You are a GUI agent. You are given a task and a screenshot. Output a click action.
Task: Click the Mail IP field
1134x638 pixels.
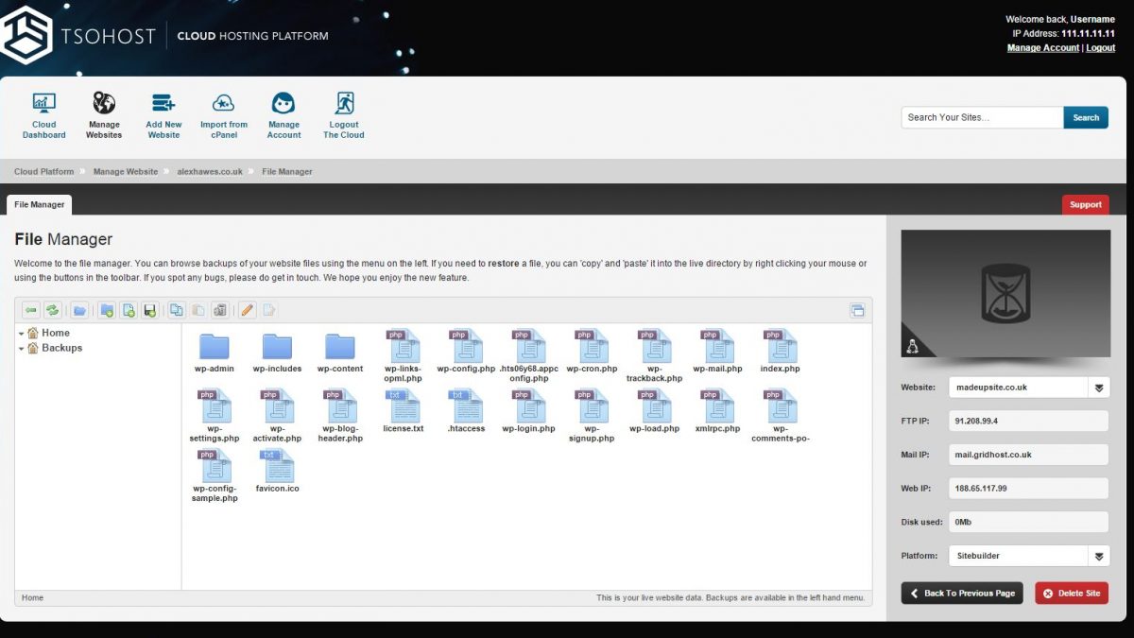[1029, 455]
